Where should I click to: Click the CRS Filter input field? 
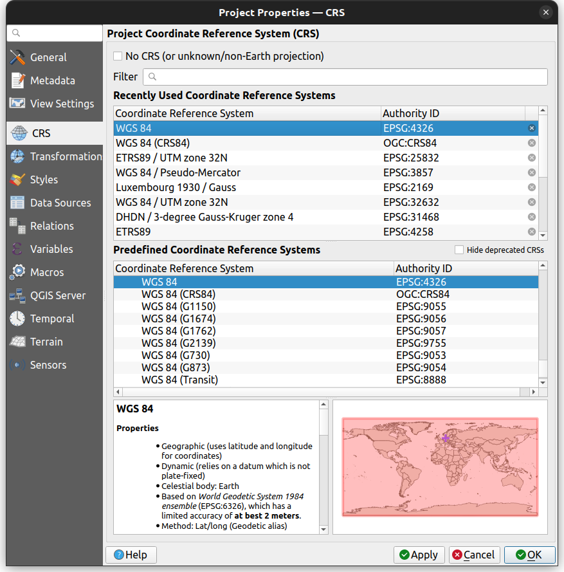345,77
